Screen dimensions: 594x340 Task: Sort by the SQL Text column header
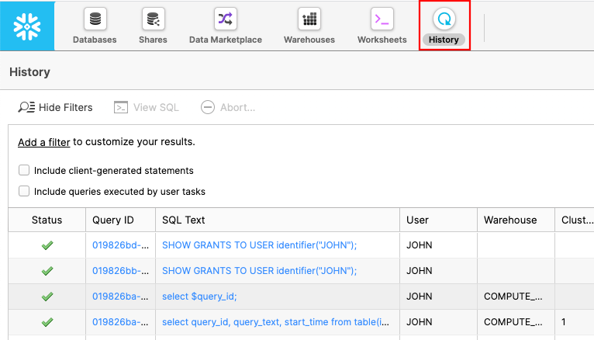click(184, 220)
